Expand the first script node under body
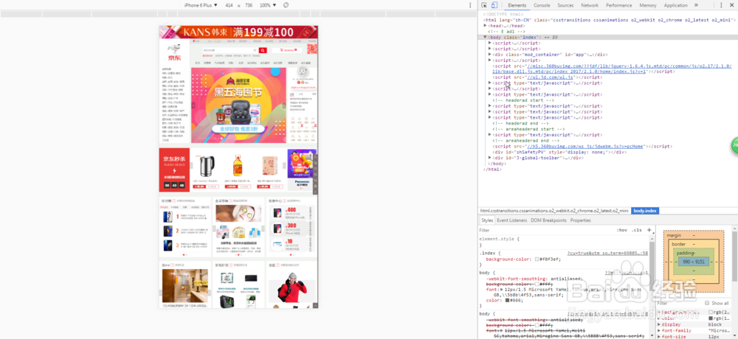This screenshot has width=738, height=339. 490,43
